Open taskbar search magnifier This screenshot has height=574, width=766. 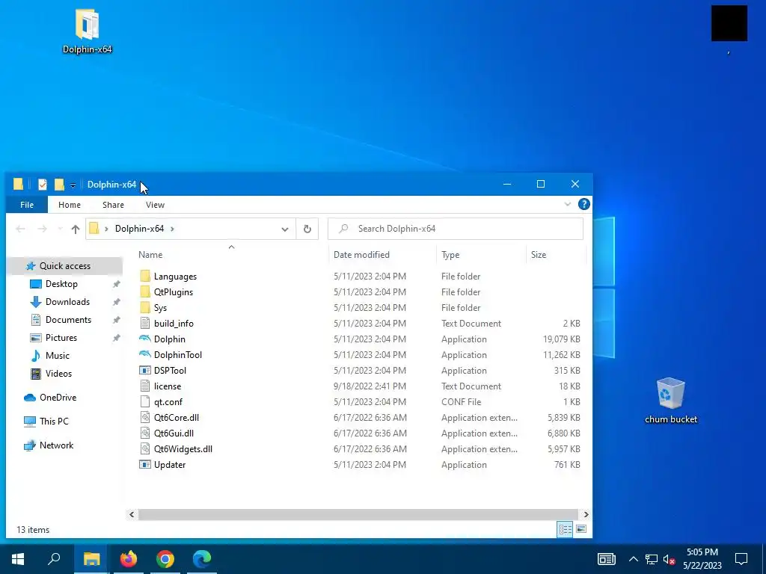[54, 559]
